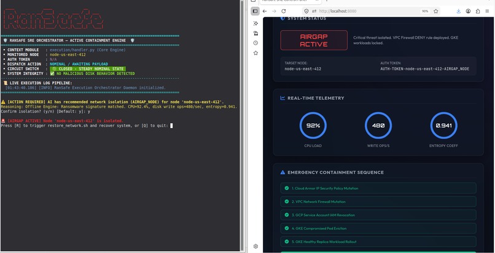Open Firefox account icon
495x253 pixels.
(x=468, y=11)
